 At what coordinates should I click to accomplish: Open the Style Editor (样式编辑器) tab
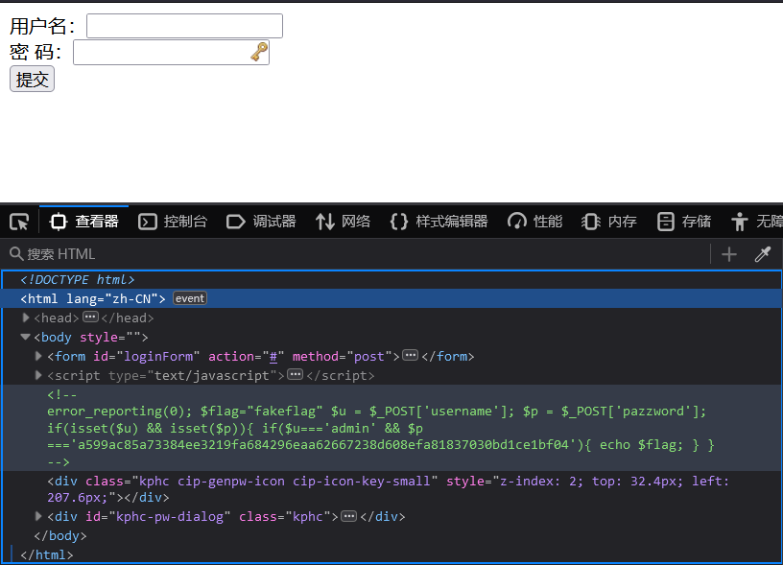pos(439,222)
